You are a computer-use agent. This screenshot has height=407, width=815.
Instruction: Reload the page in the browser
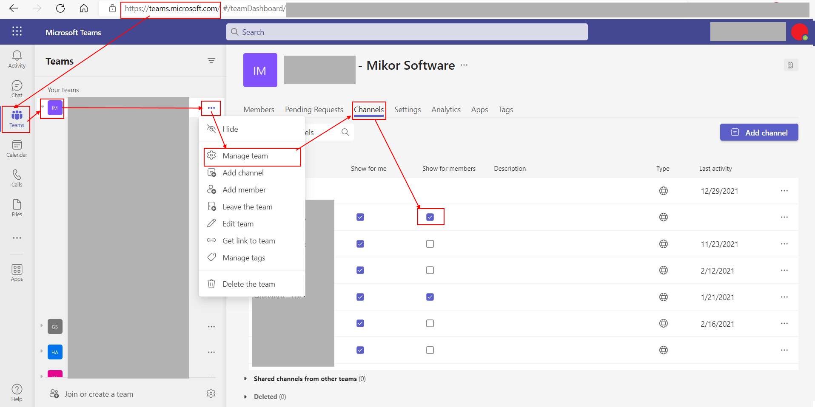pyautogui.click(x=60, y=8)
